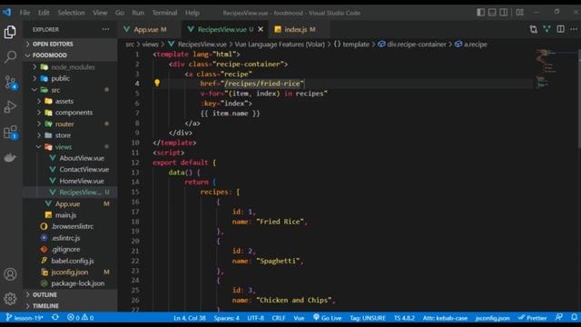Open customize layout icon
The image size is (581, 327).
[520, 13]
